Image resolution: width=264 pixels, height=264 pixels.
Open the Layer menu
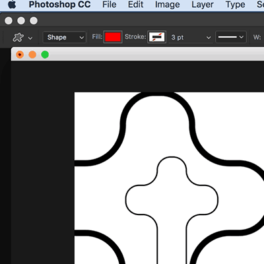pos(203,5)
